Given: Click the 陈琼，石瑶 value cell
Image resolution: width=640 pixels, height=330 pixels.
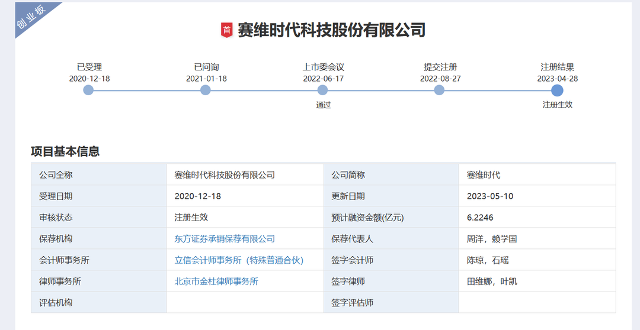Looking at the screenshot, I should (x=537, y=260).
